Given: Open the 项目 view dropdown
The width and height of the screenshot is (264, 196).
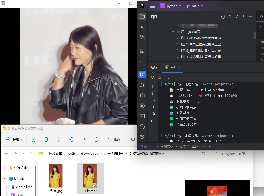Looking at the screenshot, I should tap(156, 17).
